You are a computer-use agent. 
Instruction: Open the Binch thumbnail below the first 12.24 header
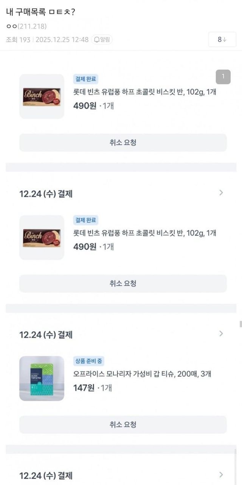point(42,238)
